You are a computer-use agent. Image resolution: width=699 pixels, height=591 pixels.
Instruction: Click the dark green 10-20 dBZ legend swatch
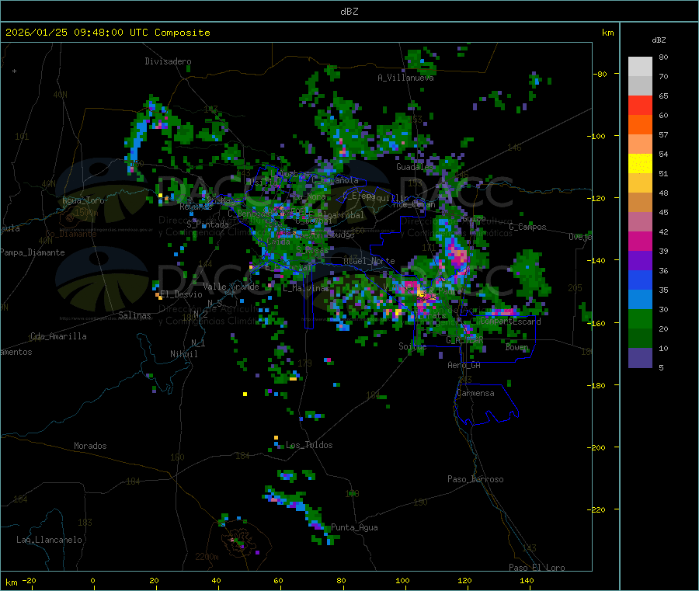click(x=640, y=339)
